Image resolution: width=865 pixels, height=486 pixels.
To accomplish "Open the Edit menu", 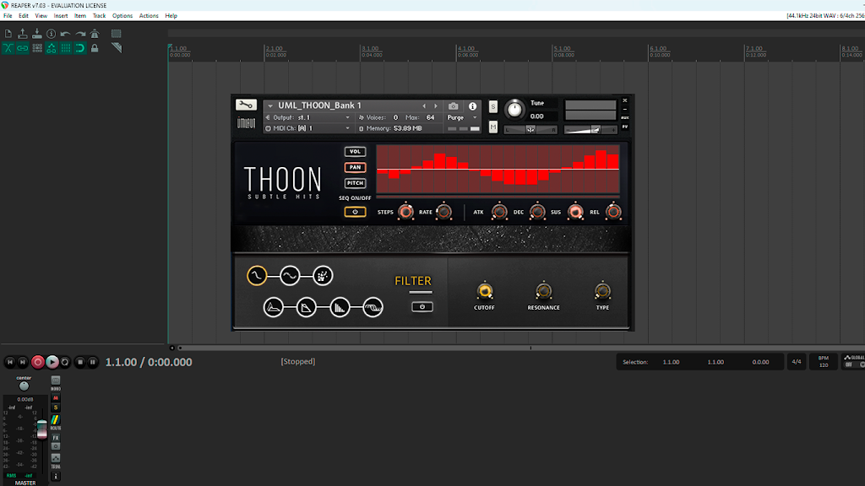I will (x=23, y=16).
